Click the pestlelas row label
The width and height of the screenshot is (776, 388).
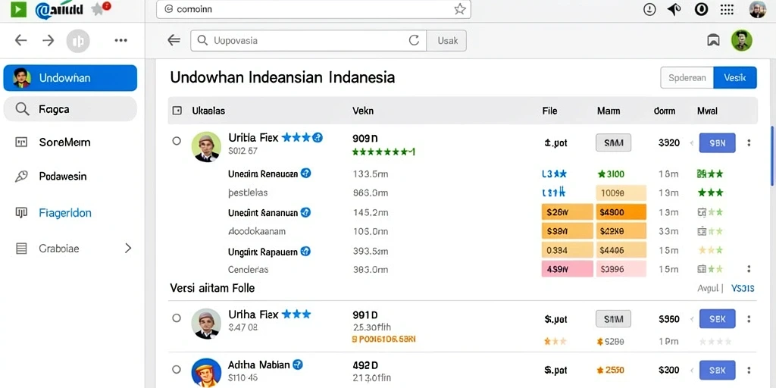tap(248, 192)
